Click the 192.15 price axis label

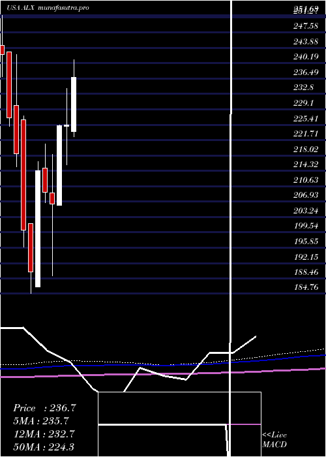(x=306, y=257)
